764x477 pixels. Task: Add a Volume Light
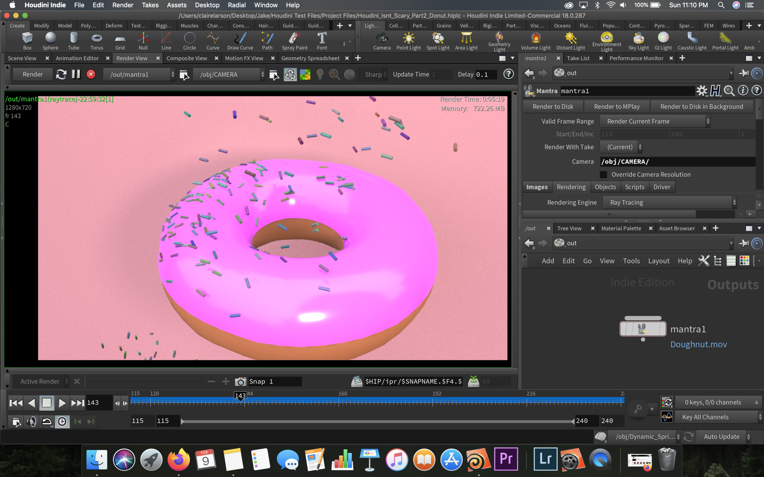(x=536, y=41)
